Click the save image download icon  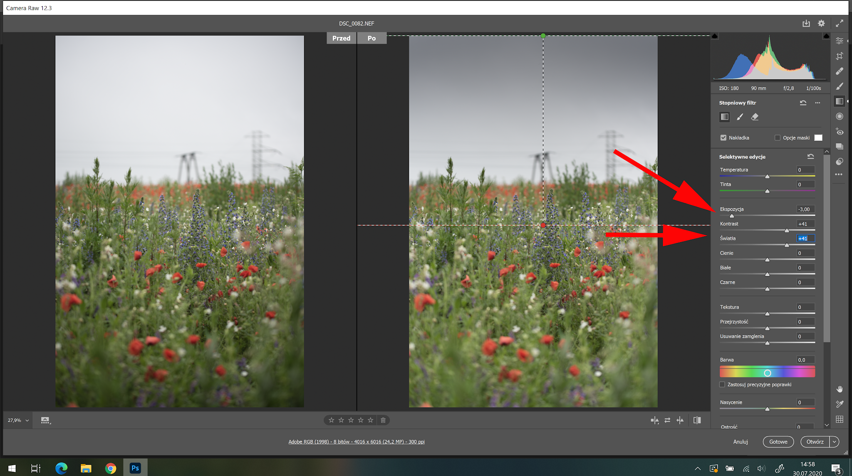coord(806,24)
